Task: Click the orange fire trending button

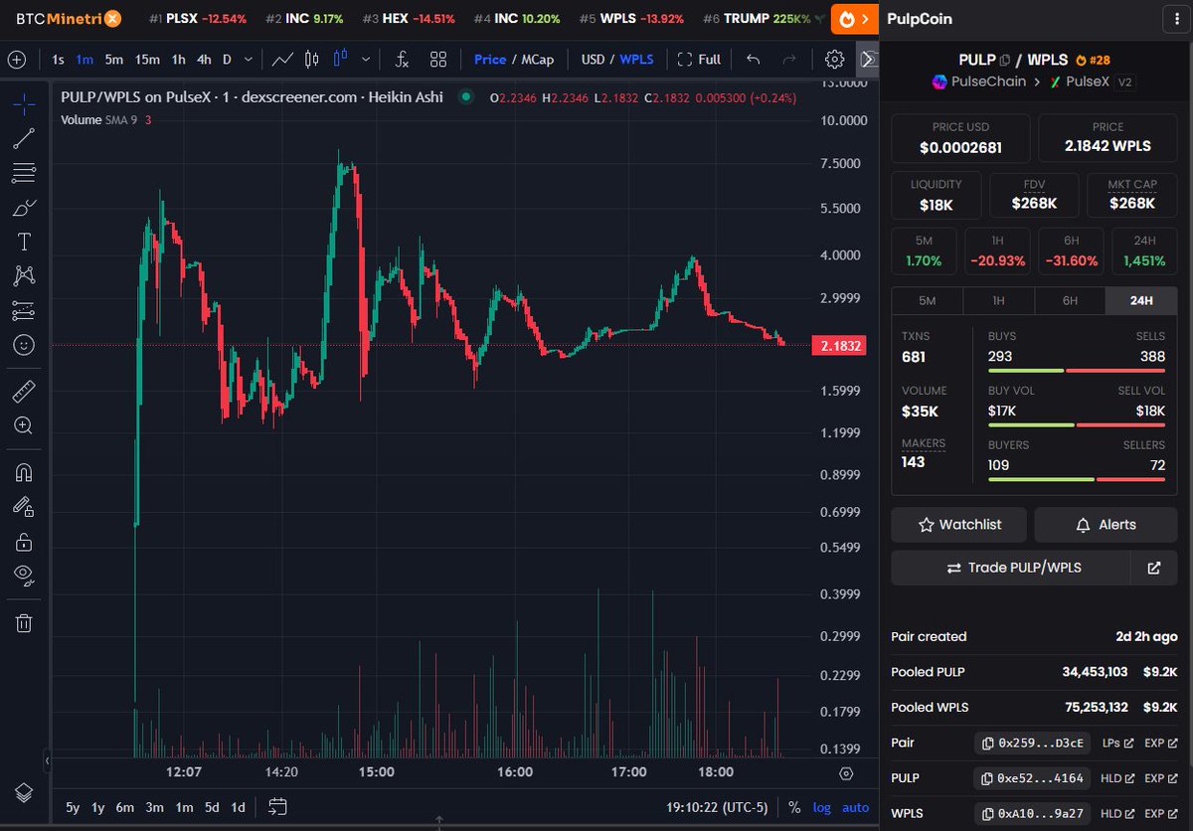Action: pyautogui.click(x=855, y=19)
